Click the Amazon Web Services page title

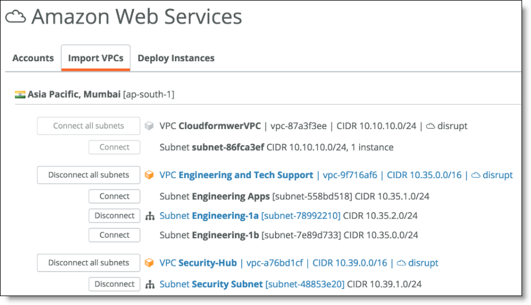click(x=137, y=17)
